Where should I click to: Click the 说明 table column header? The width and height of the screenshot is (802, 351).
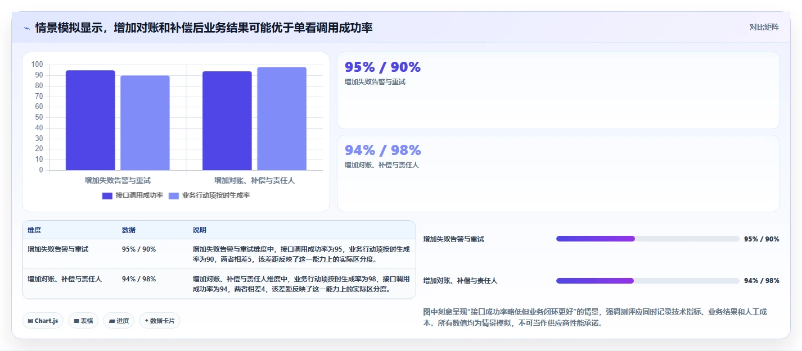pos(199,230)
